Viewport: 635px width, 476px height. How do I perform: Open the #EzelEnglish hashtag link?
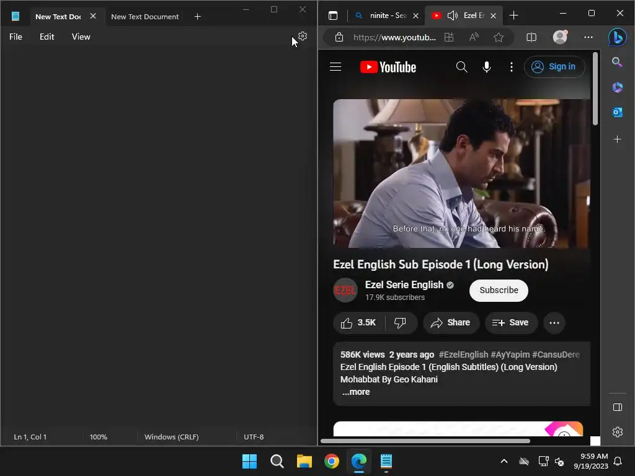click(x=463, y=355)
